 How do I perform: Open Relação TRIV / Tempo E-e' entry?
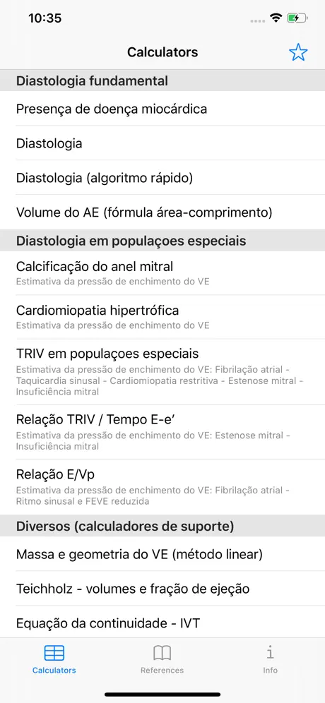click(x=162, y=432)
